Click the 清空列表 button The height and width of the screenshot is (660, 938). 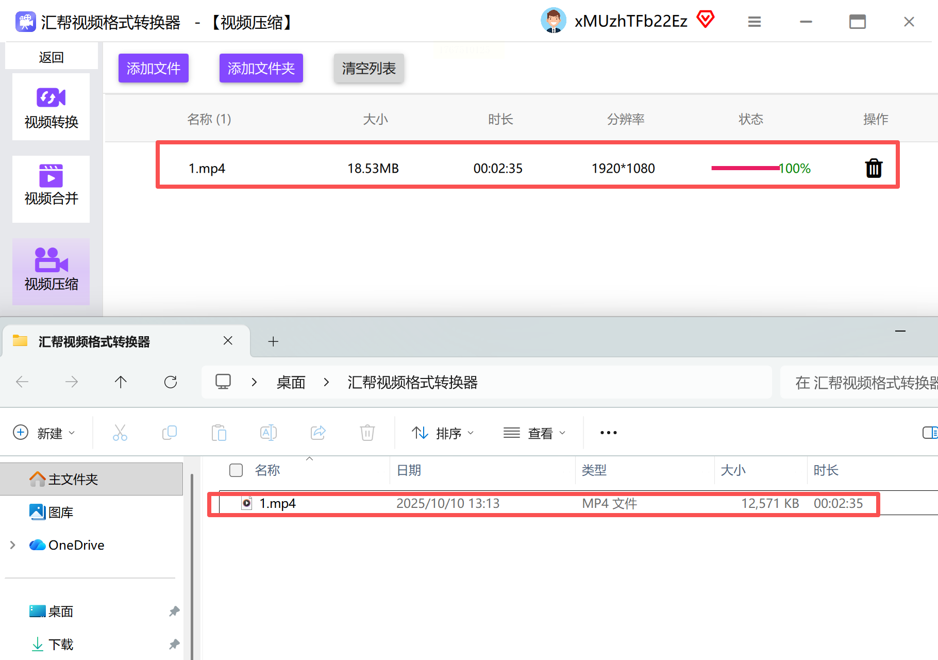coord(369,68)
